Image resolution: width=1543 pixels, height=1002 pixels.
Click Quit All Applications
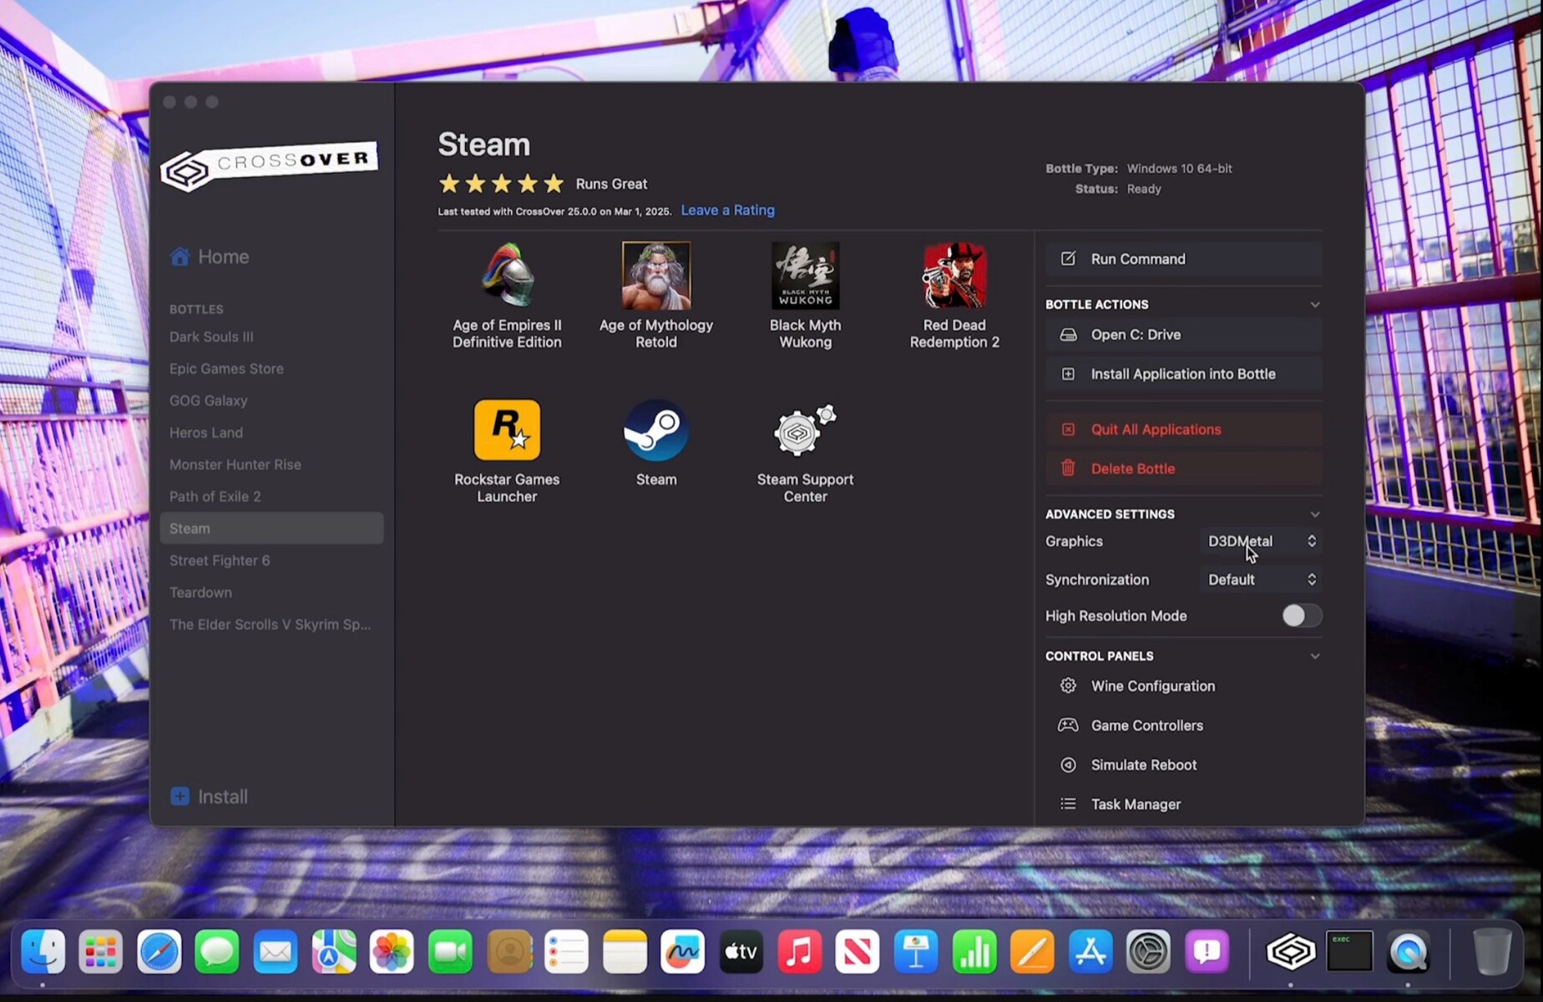point(1183,429)
